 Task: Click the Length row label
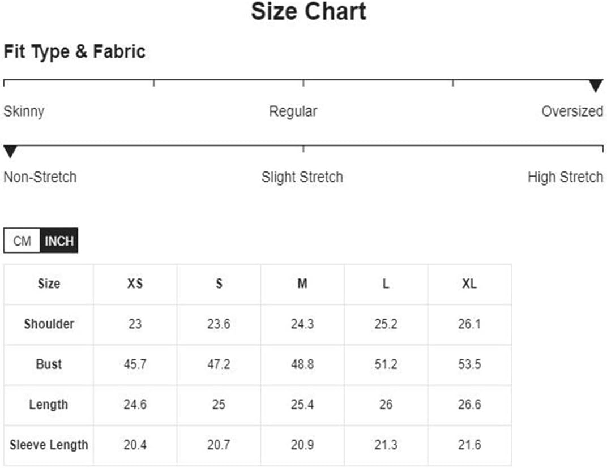pos(49,405)
